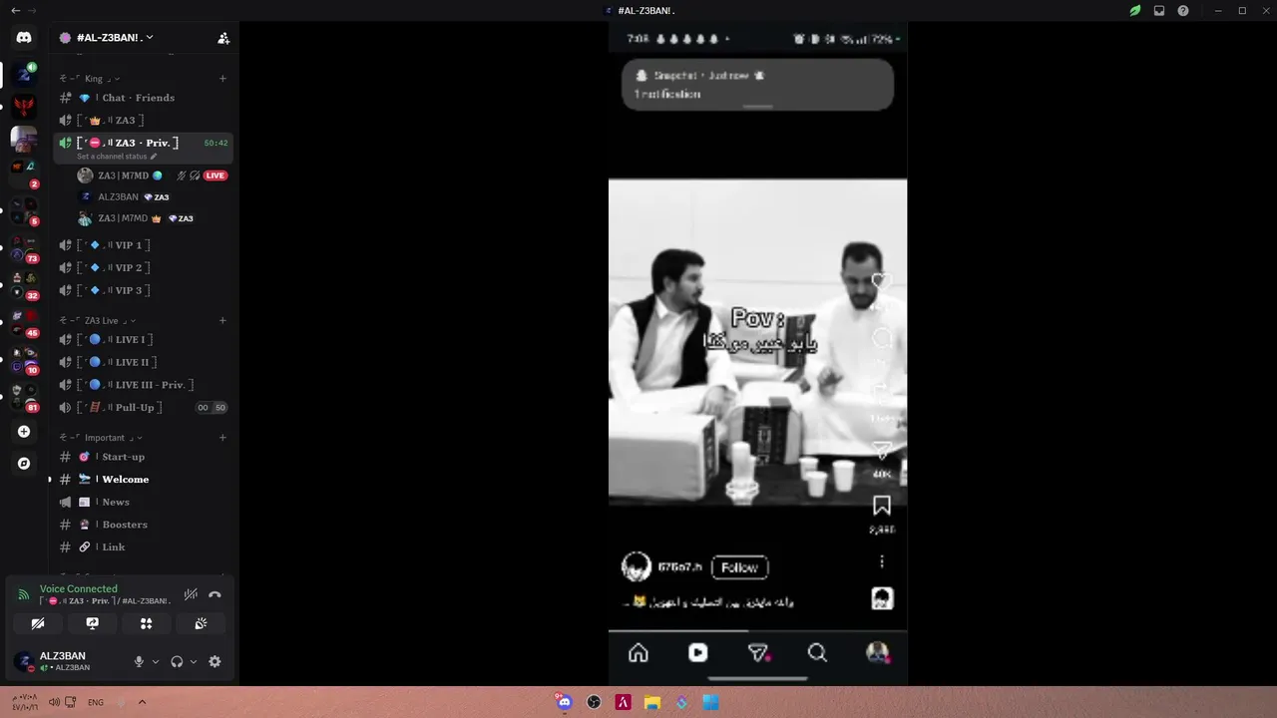Open input device options arrow beside microphone

pos(155,661)
